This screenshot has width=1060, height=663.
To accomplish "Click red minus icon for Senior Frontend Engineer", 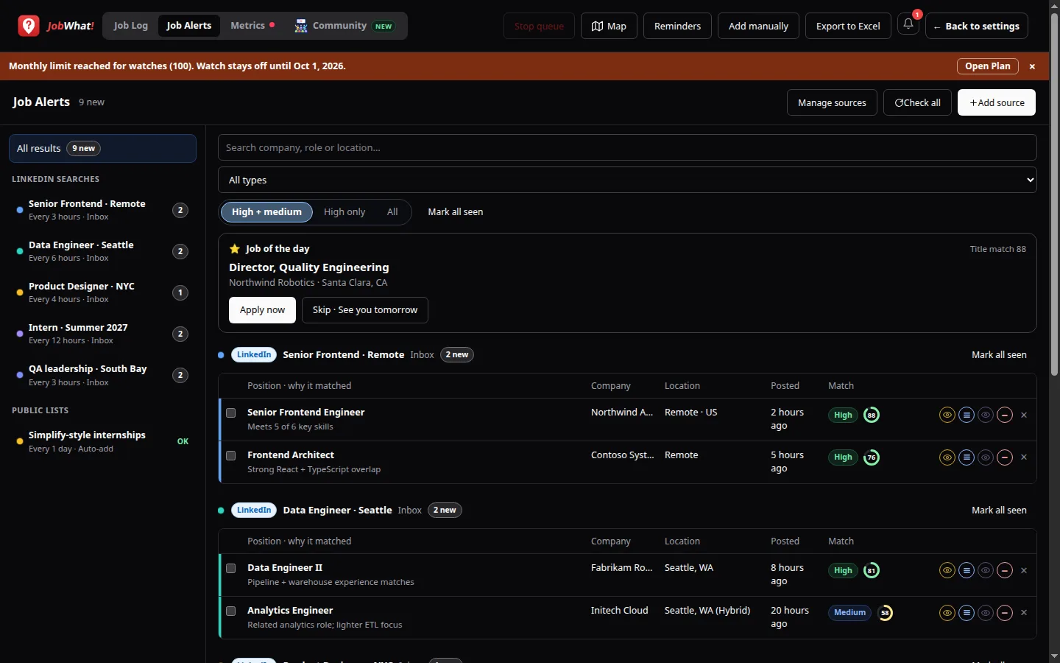I will 1005,415.
